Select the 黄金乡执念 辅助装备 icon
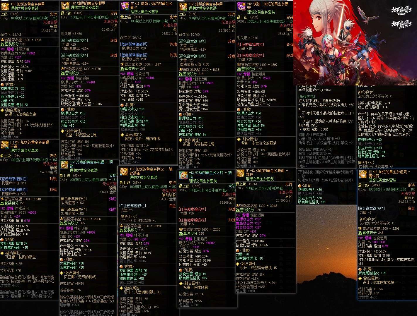The width and height of the screenshot is (417, 316). 124,172
